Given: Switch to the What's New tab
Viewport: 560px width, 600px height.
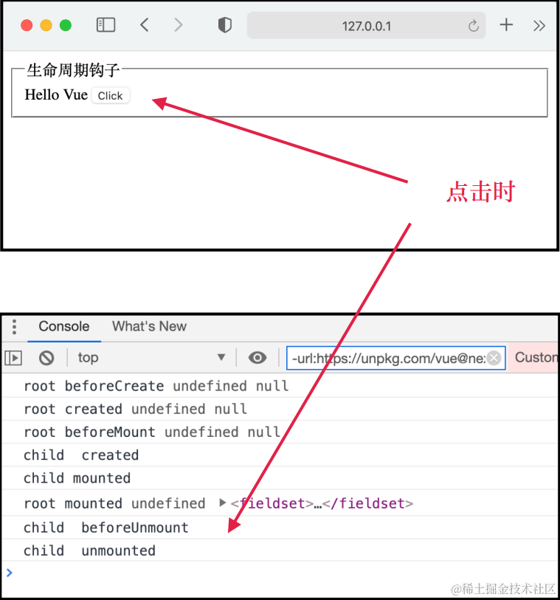Looking at the screenshot, I should pos(149,326).
